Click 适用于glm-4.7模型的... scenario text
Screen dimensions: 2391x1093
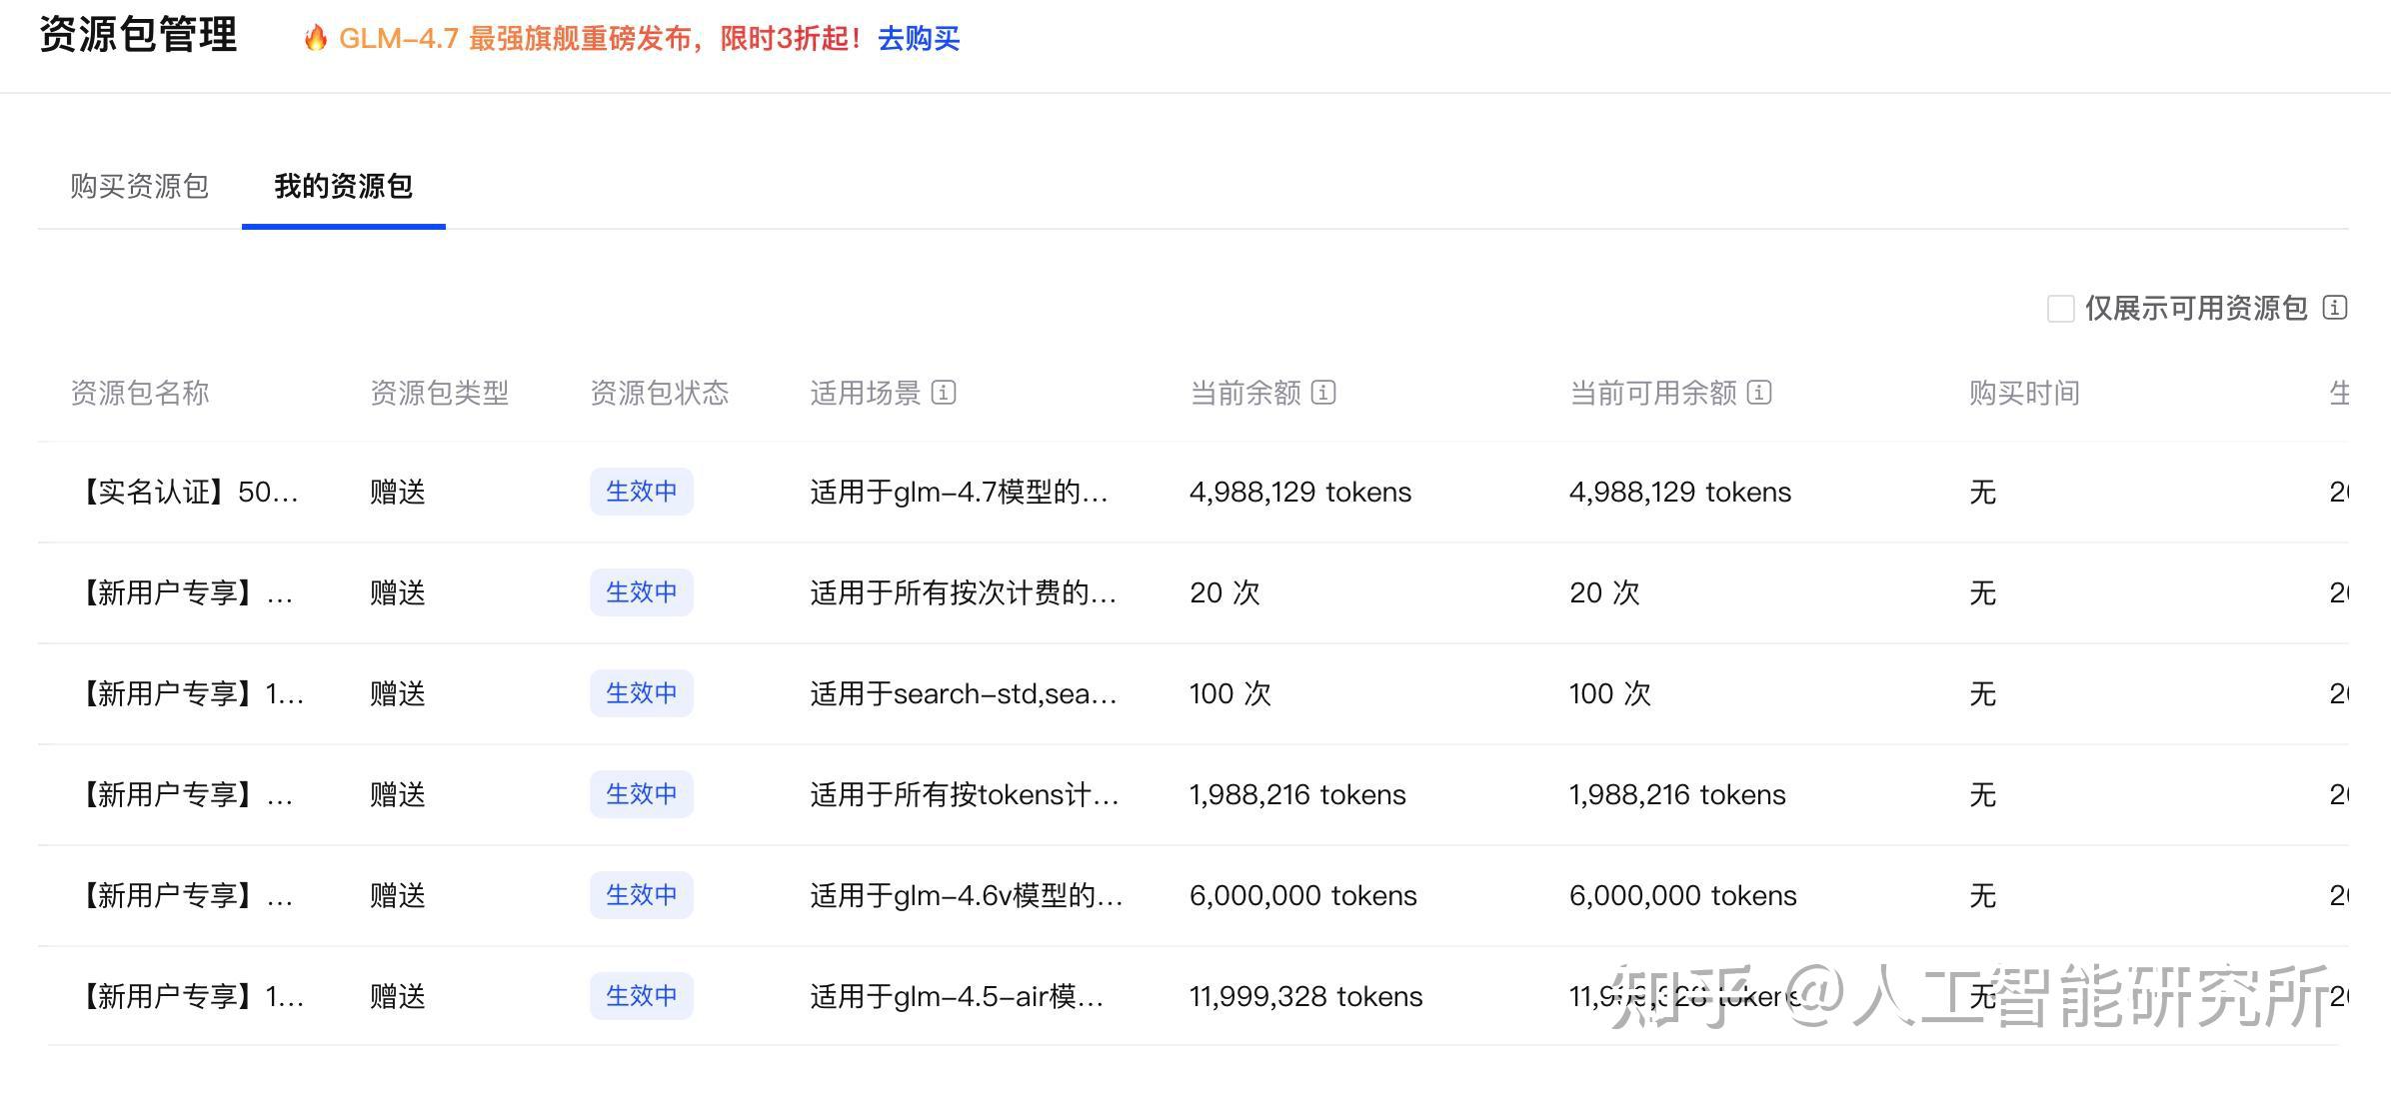[x=959, y=492]
